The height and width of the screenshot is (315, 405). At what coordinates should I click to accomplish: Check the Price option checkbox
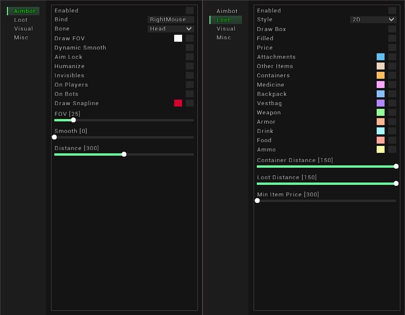(x=392, y=48)
